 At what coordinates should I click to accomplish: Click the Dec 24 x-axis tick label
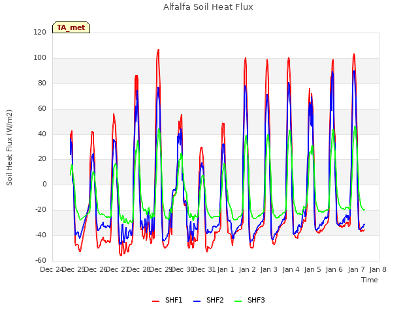point(52,269)
